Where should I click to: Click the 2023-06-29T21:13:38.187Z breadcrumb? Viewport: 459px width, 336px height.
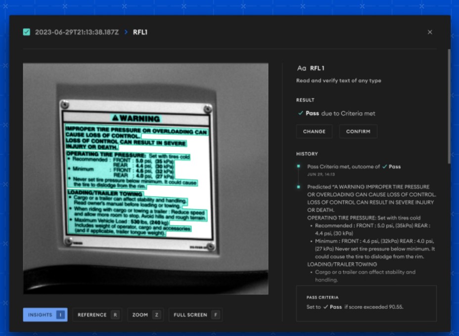click(77, 32)
